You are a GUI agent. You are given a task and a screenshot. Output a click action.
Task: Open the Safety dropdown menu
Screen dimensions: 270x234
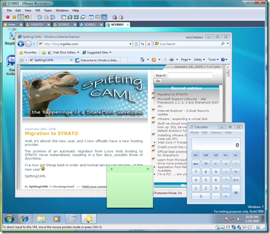[x=199, y=60]
